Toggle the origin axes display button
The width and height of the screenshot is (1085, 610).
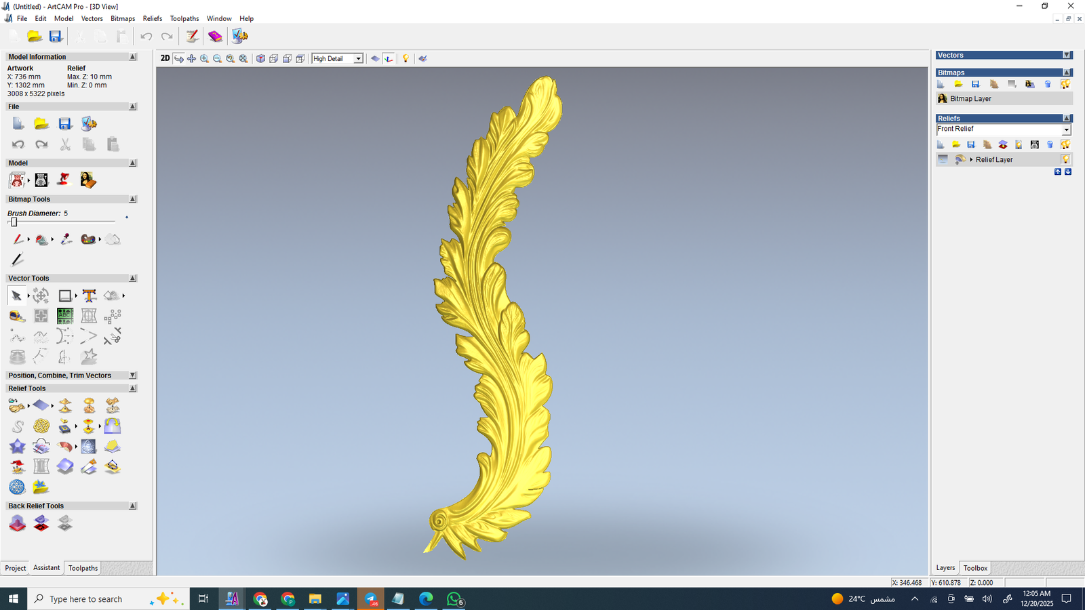tap(389, 59)
